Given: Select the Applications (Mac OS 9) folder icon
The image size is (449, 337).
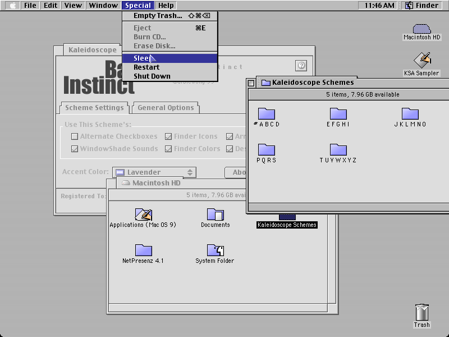Looking at the screenshot, I should pyautogui.click(x=143, y=215).
